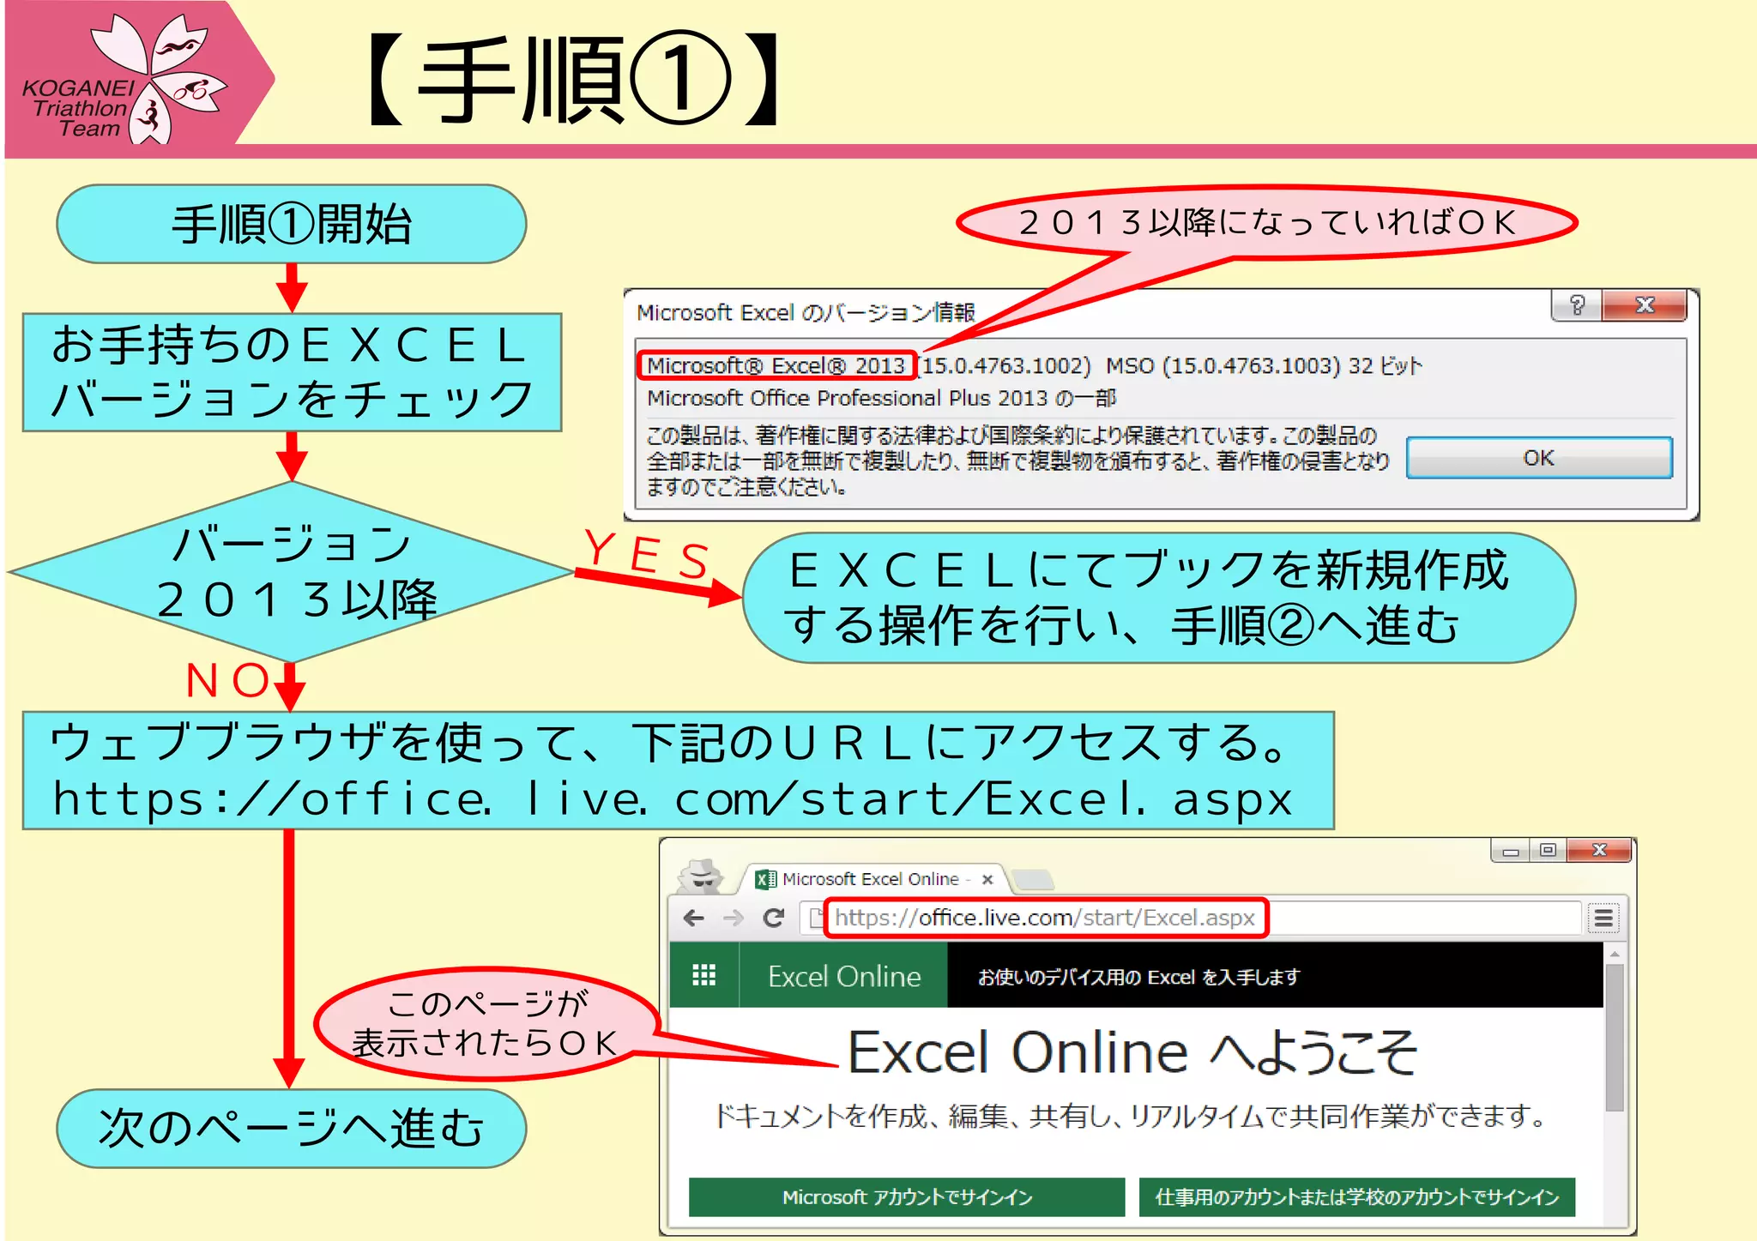Click the help question mark in version dialog
The image size is (1757, 1241).
tap(1576, 305)
